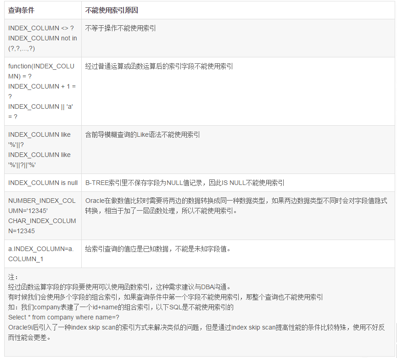The image size is (397, 358).
Task: Click the line about company表 id+name组合索引
Action: pos(121,307)
